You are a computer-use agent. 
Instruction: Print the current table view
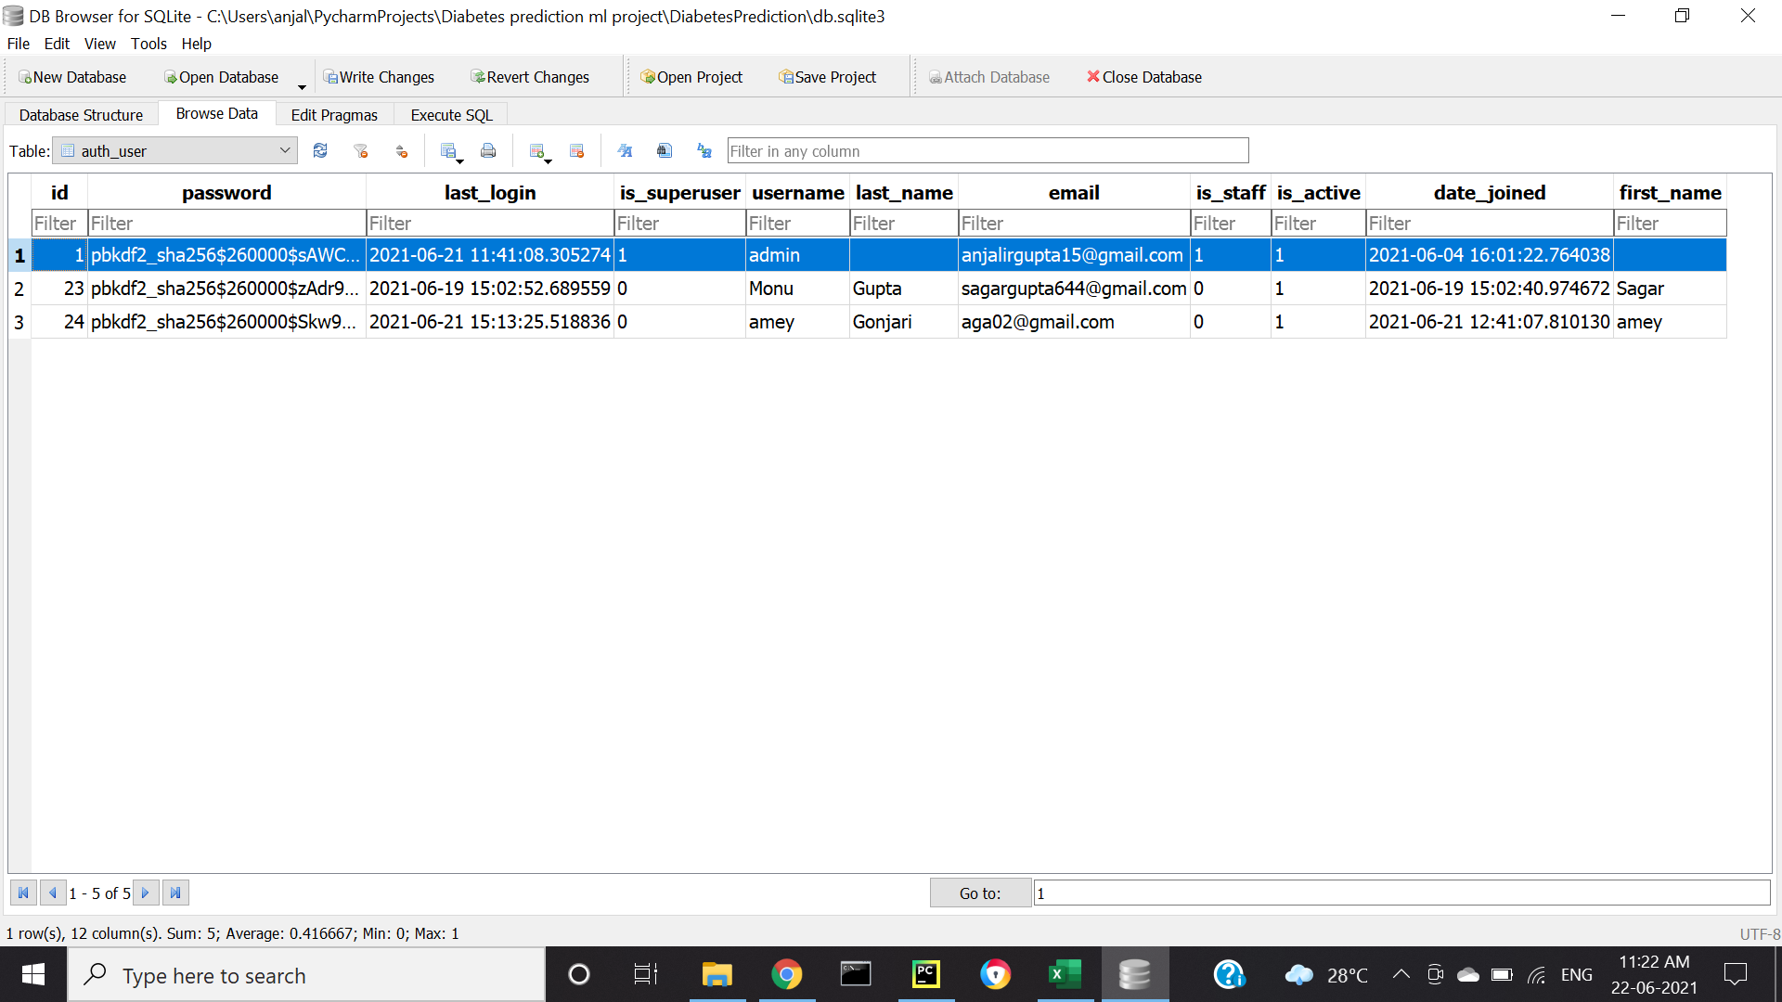click(489, 150)
